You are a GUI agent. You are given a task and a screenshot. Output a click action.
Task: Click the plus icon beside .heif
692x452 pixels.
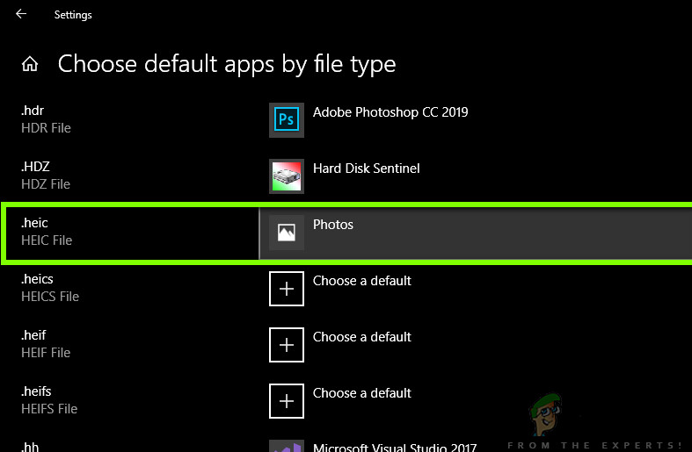286,345
